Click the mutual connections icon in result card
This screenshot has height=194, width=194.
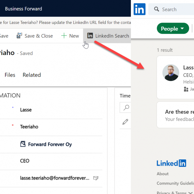pos(186,89)
